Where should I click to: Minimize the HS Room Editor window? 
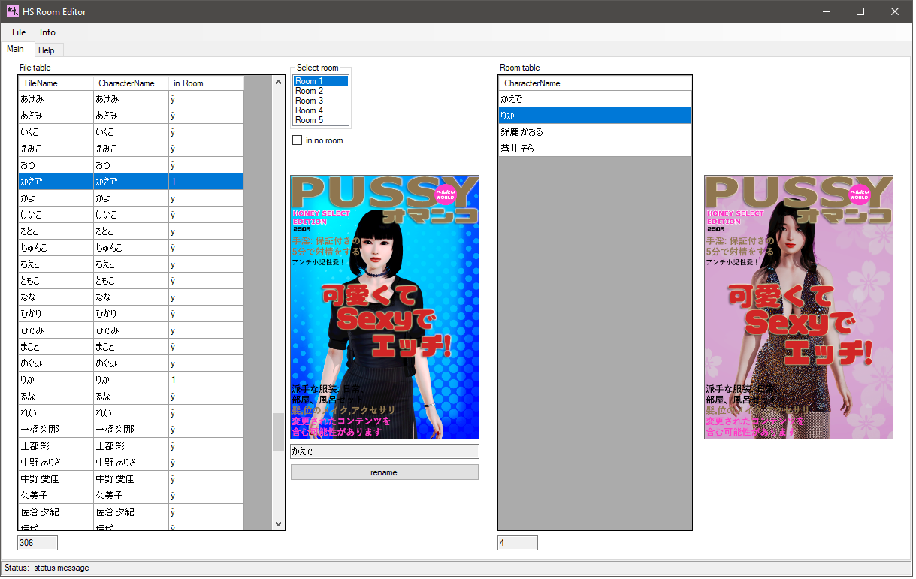(827, 11)
